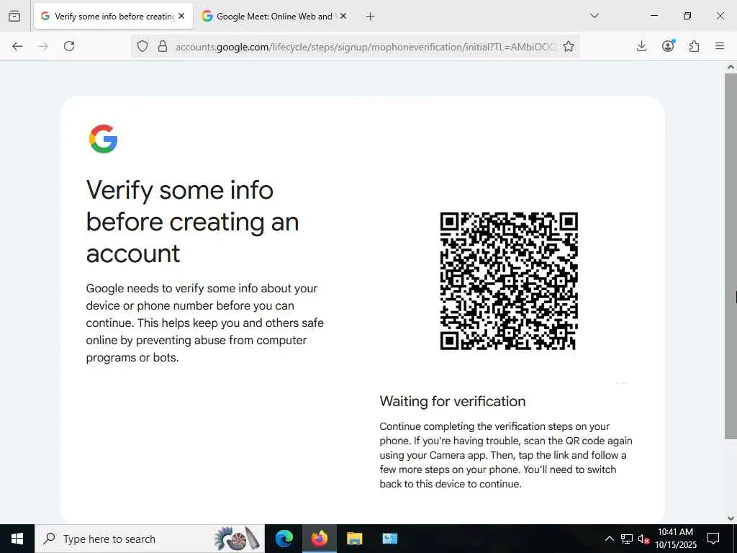
Task: Open the Firefox application hamburger menu
Action: coord(720,46)
